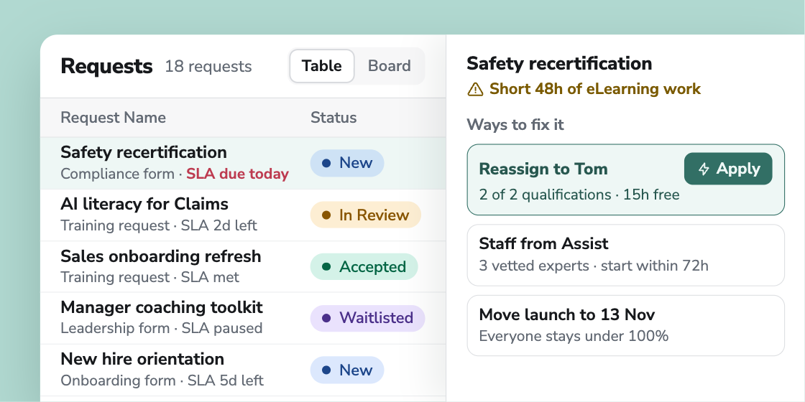Switch to the Board view tab
Viewport: 805px width, 402px height.
tap(389, 66)
